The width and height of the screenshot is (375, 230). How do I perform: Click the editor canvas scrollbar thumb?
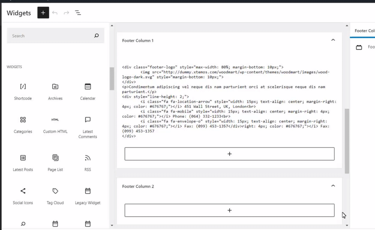pyautogui.click(x=347, y=141)
